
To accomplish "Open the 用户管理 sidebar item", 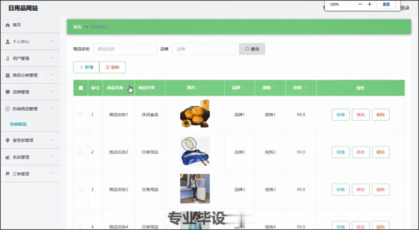I will tap(30, 58).
